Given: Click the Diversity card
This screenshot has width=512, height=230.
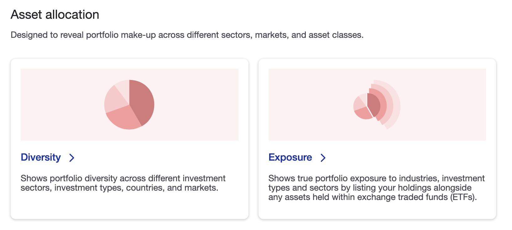Looking at the screenshot, I should pos(129,139).
